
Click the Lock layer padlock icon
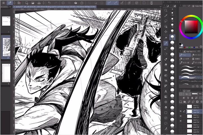(192, 98)
